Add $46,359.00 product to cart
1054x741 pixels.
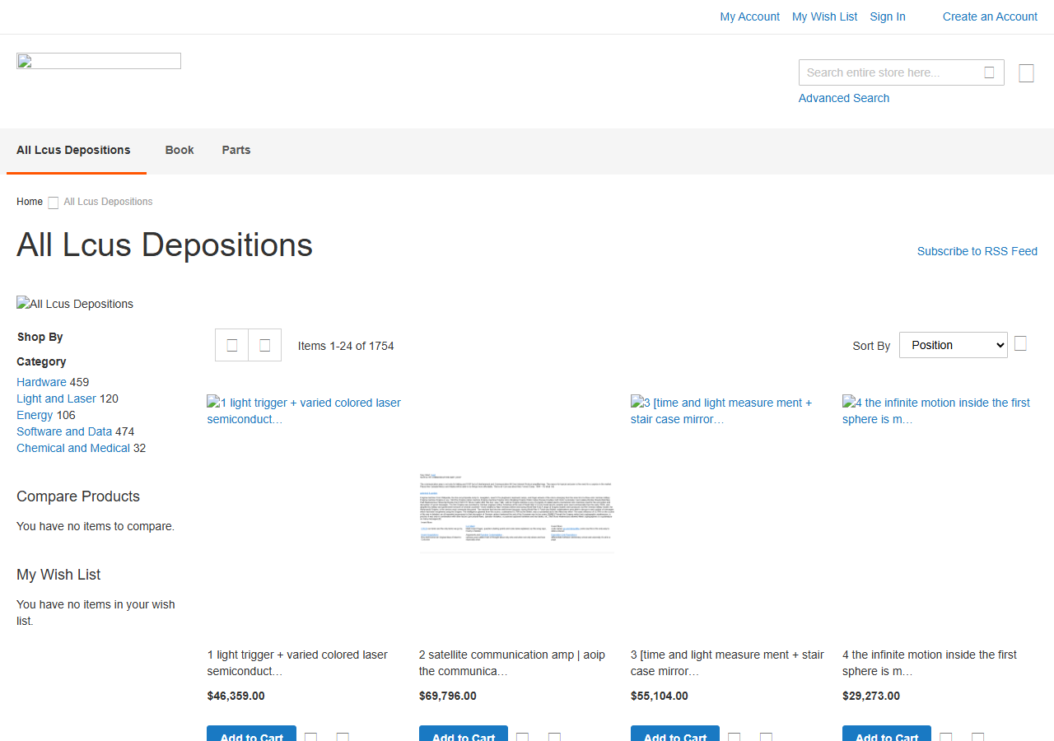[251, 734]
